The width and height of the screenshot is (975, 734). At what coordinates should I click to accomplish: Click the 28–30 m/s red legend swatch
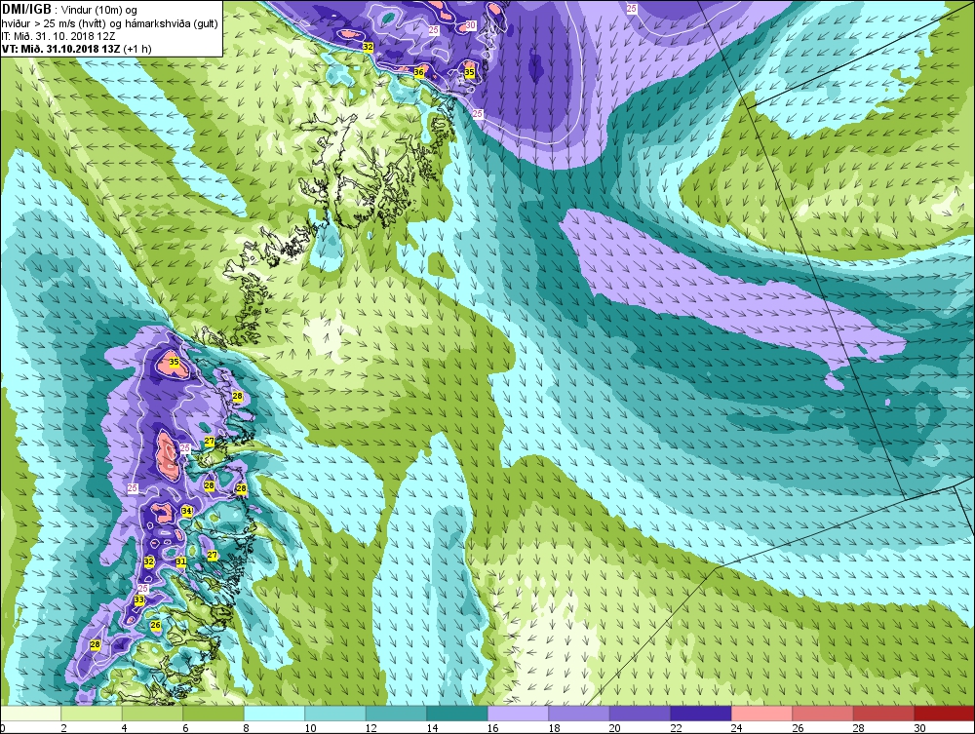point(883,713)
